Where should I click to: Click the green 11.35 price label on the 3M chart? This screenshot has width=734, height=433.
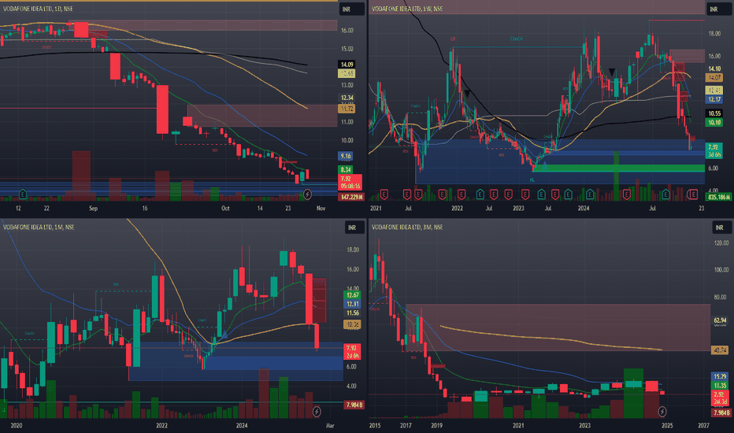(720, 385)
